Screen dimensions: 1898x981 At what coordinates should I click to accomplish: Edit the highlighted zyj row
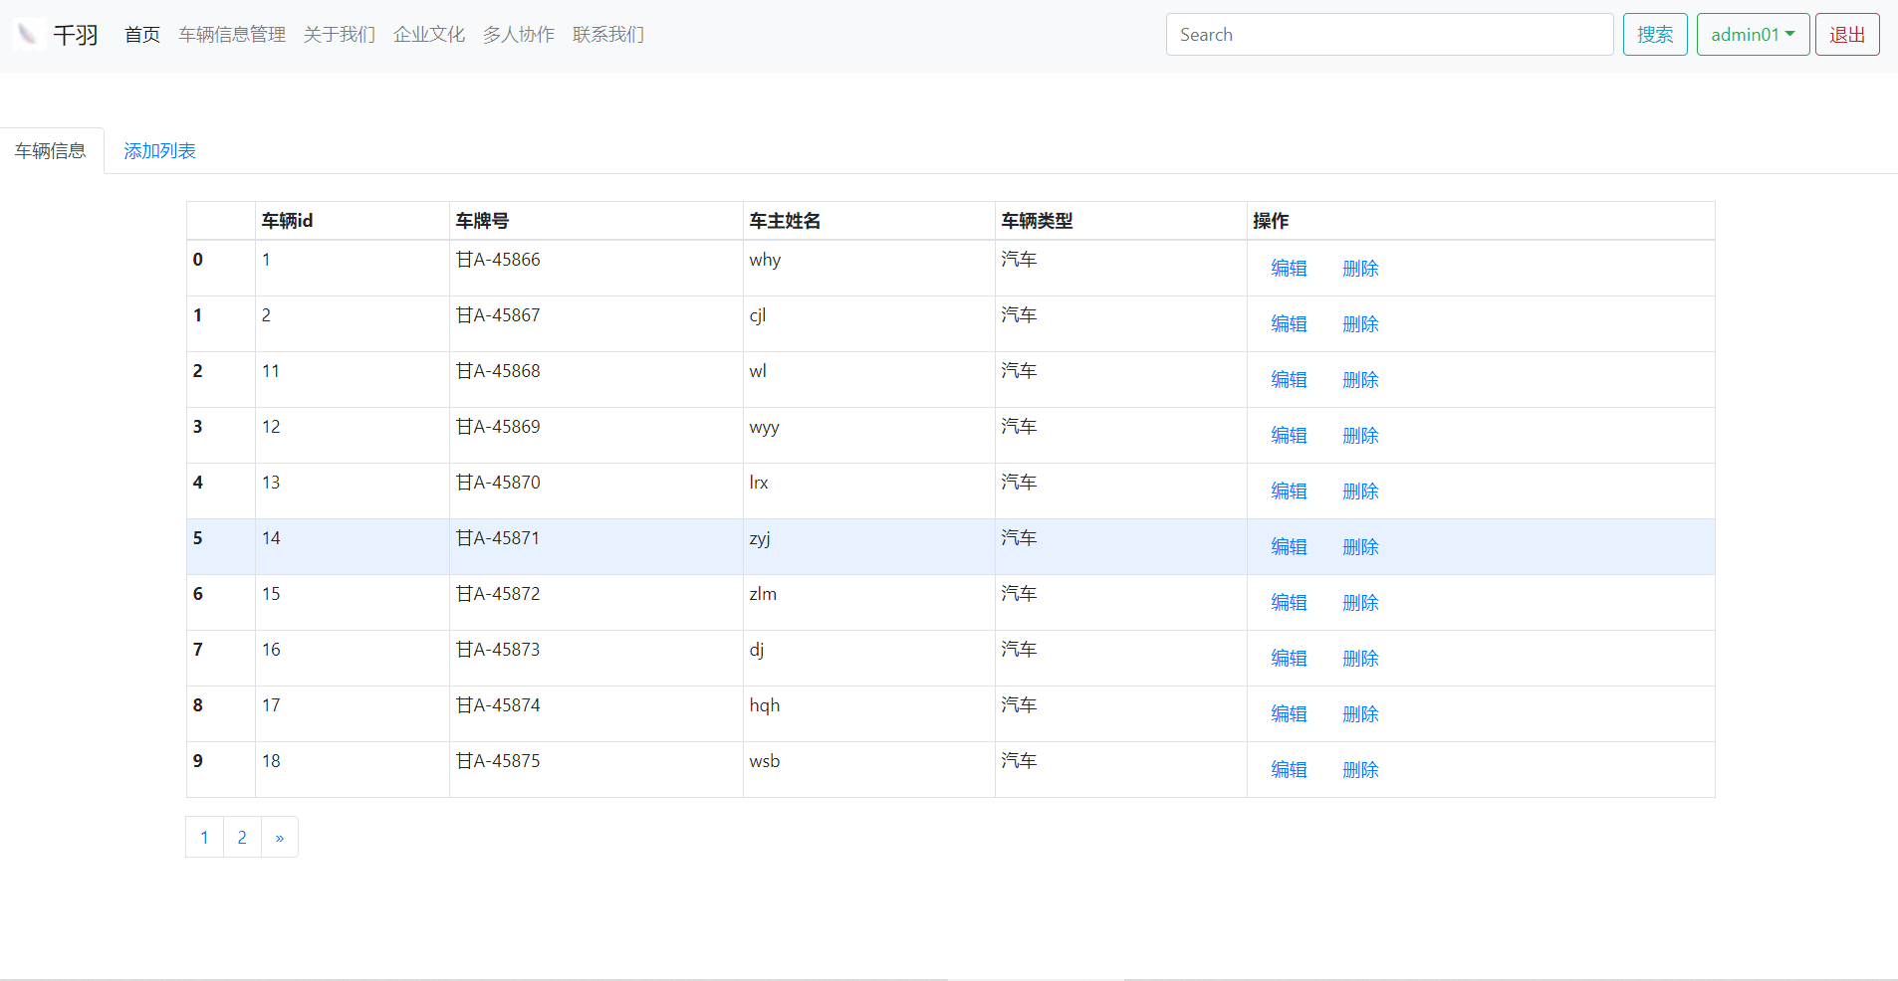coord(1289,547)
